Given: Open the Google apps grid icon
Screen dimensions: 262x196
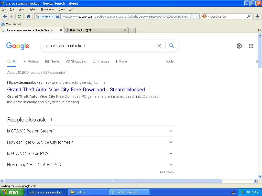Looking at the screenshot, I should pyautogui.click(x=251, y=46).
